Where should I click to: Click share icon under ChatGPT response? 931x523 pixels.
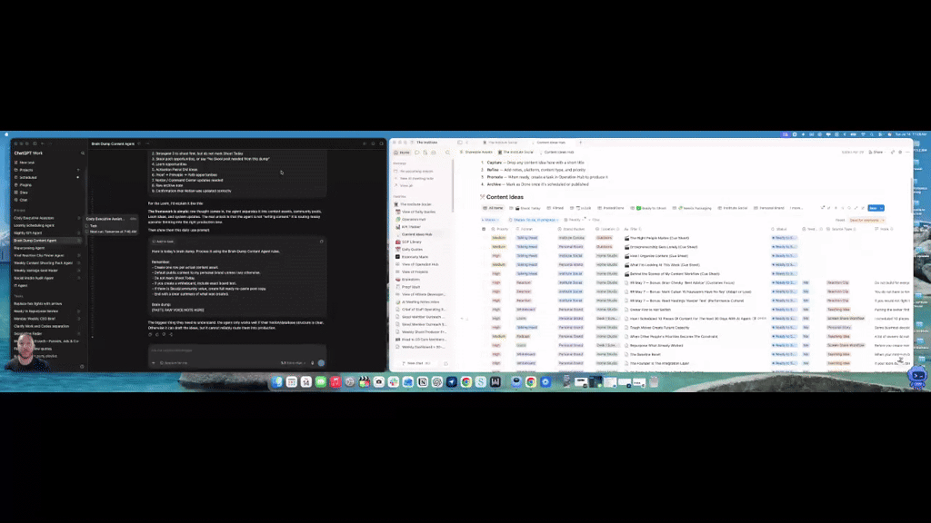click(172, 334)
